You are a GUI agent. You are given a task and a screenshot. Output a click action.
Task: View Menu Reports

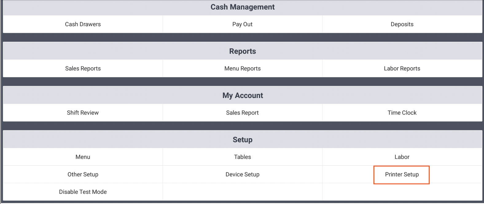242,69
